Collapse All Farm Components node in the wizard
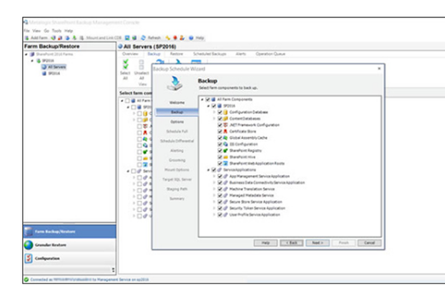Image resolution: width=445 pixels, height=299 pixels. pyautogui.click(x=202, y=100)
